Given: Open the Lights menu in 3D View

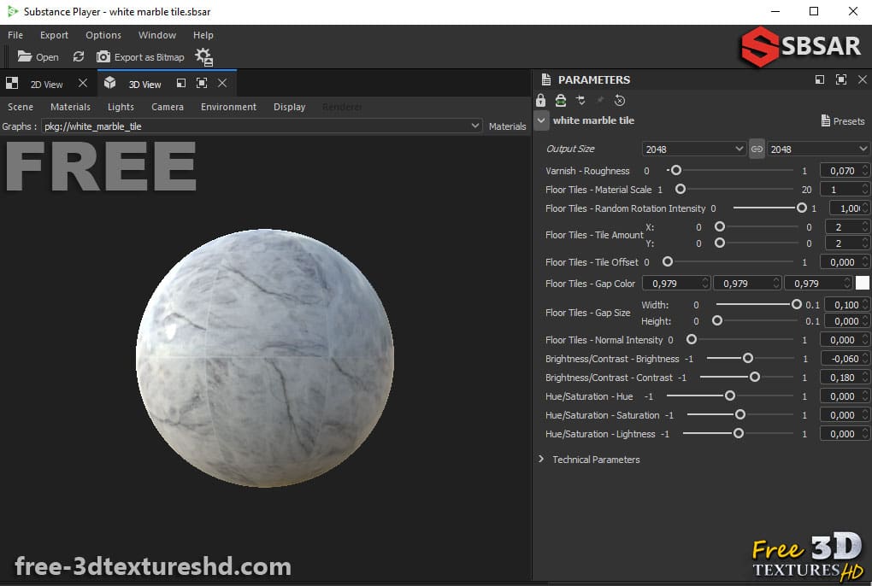Looking at the screenshot, I should point(121,107).
